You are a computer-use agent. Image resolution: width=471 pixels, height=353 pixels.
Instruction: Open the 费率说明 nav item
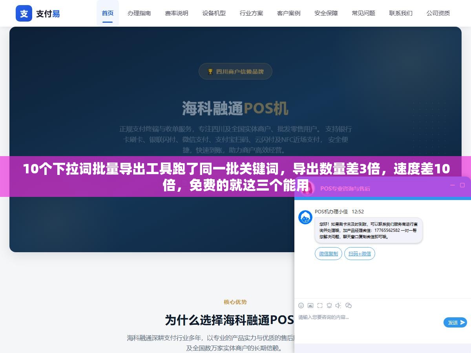(x=177, y=13)
